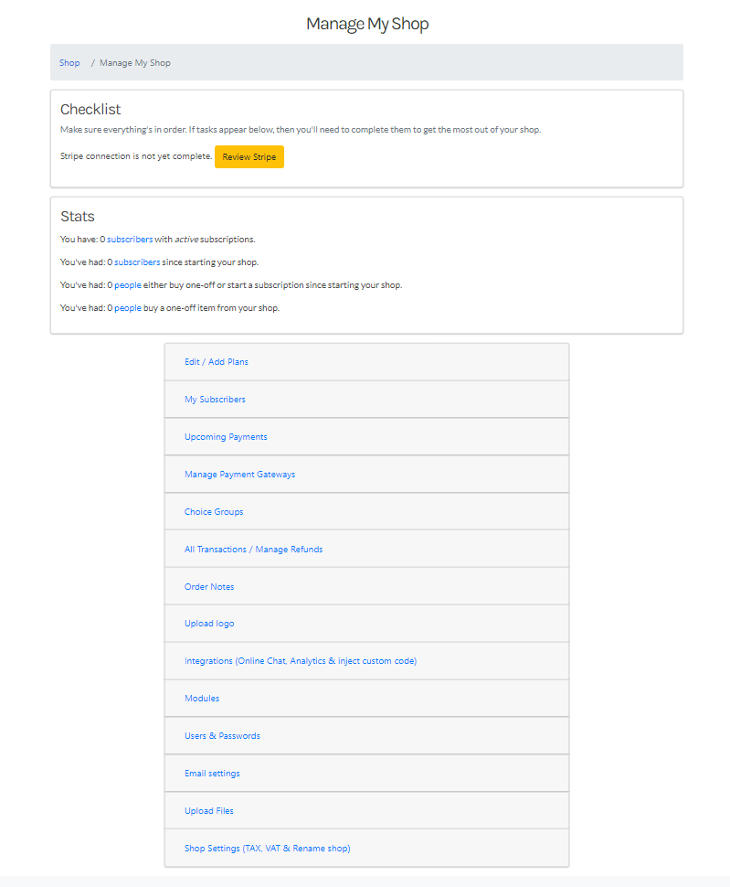Click 'Stripe connection is not yet complete.' text

click(136, 156)
